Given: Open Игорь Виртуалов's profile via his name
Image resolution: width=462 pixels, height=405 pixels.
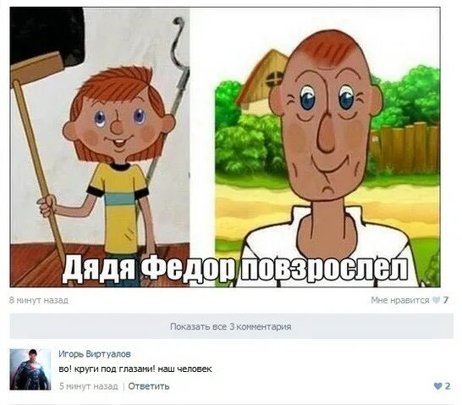Looking at the screenshot, I should pyautogui.click(x=95, y=353).
